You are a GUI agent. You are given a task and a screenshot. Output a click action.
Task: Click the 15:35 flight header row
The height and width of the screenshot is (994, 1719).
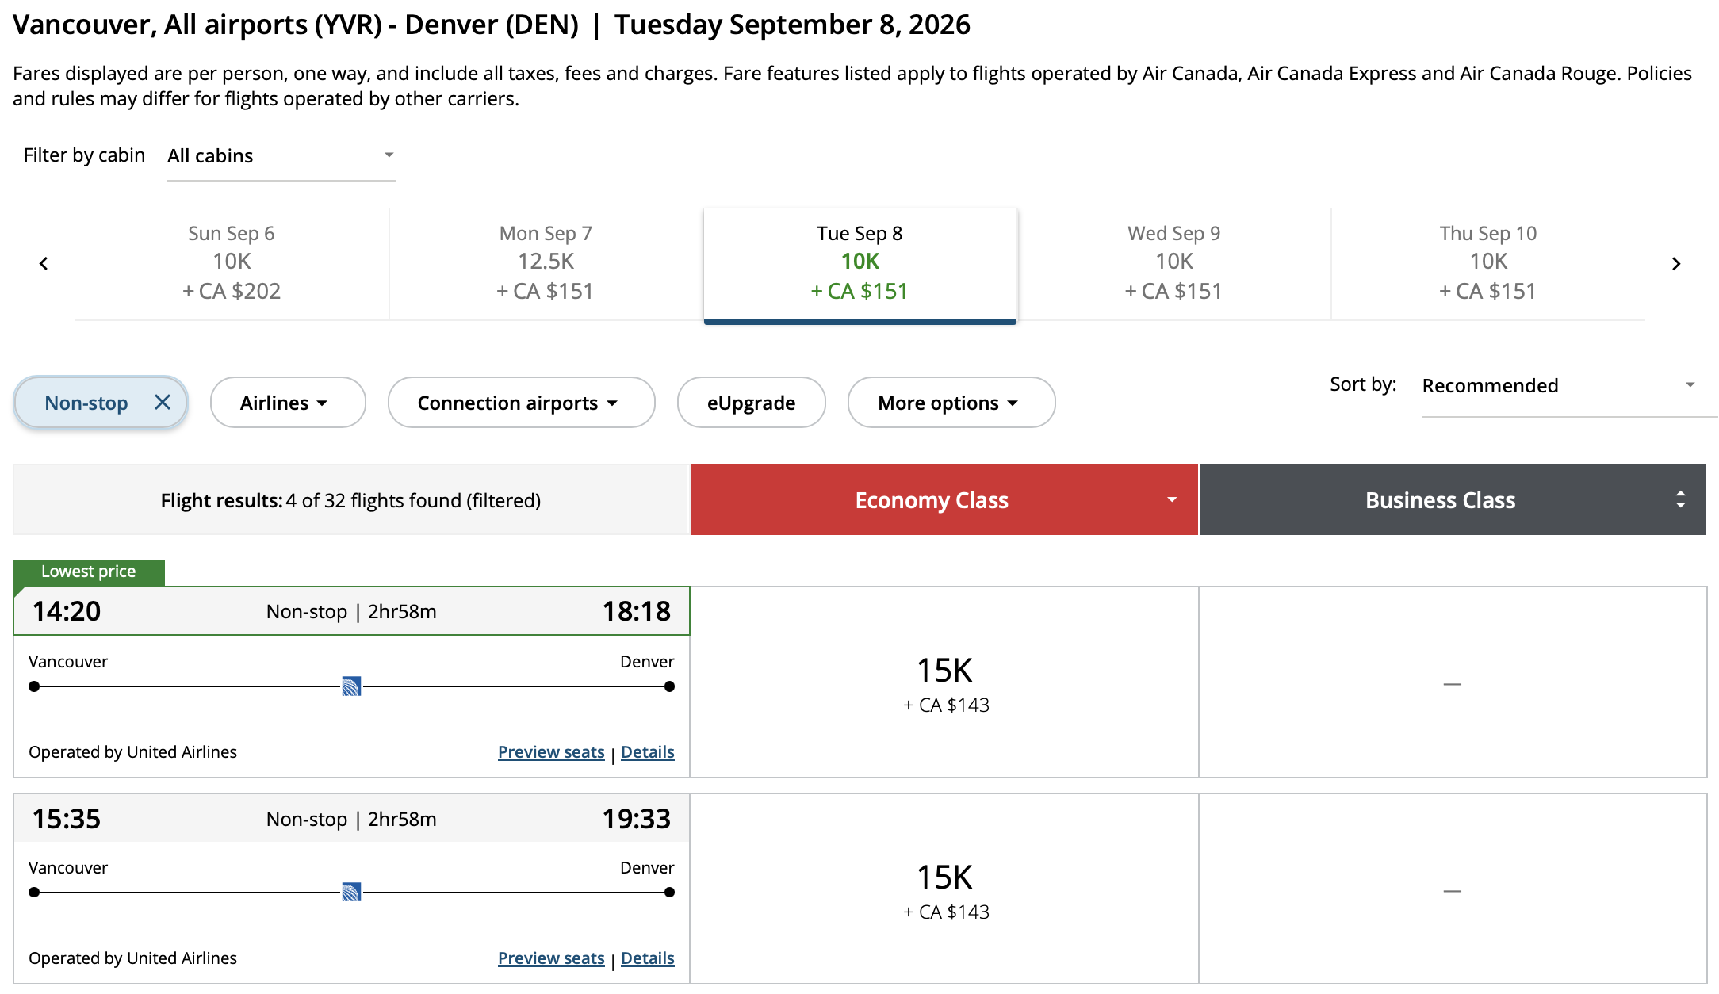(351, 818)
